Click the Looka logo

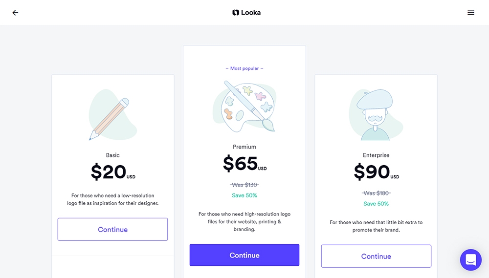(246, 13)
